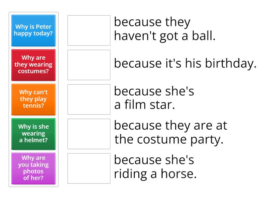Click the answer text 'because she's riding a horse.'
This screenshot has height=199, width=266.
click(x=155, y=167)
